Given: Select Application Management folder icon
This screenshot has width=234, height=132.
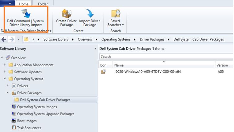Looking at the screenshot, I should pos(11,64).
